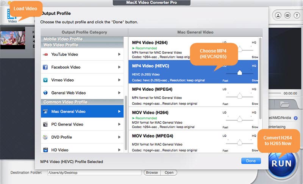This screenshot has width=303, height=184.
Task: Click the Destination Folder path field
Action: 94,173
